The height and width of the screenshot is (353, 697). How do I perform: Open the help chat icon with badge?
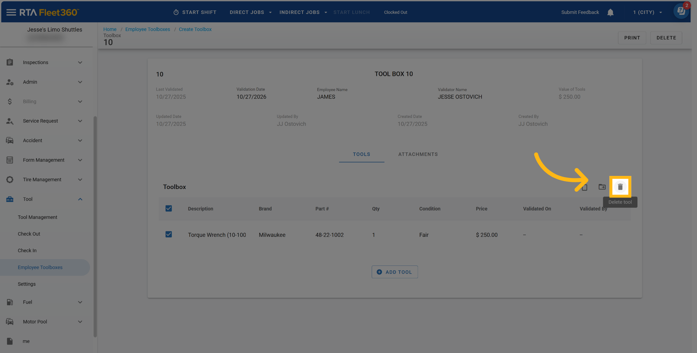(681, 11)
